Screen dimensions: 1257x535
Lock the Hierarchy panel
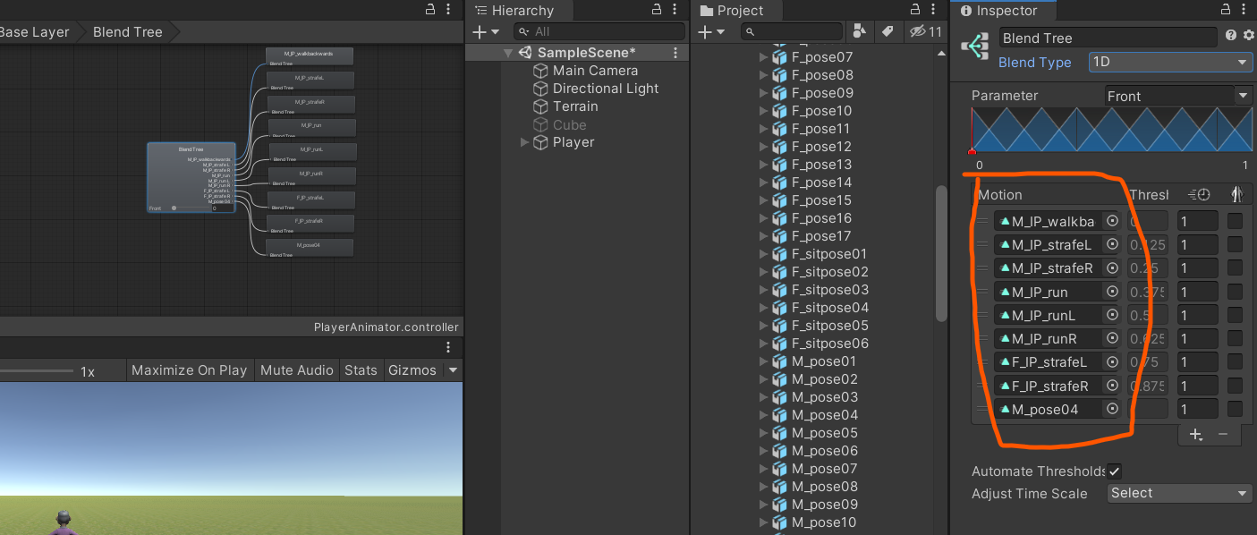click(657, 9)
